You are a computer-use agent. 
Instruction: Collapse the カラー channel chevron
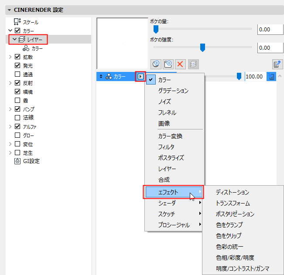(x=10, y=31)
